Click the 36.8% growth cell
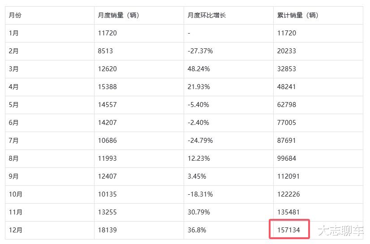370x244 pixels. pos(197,230)
